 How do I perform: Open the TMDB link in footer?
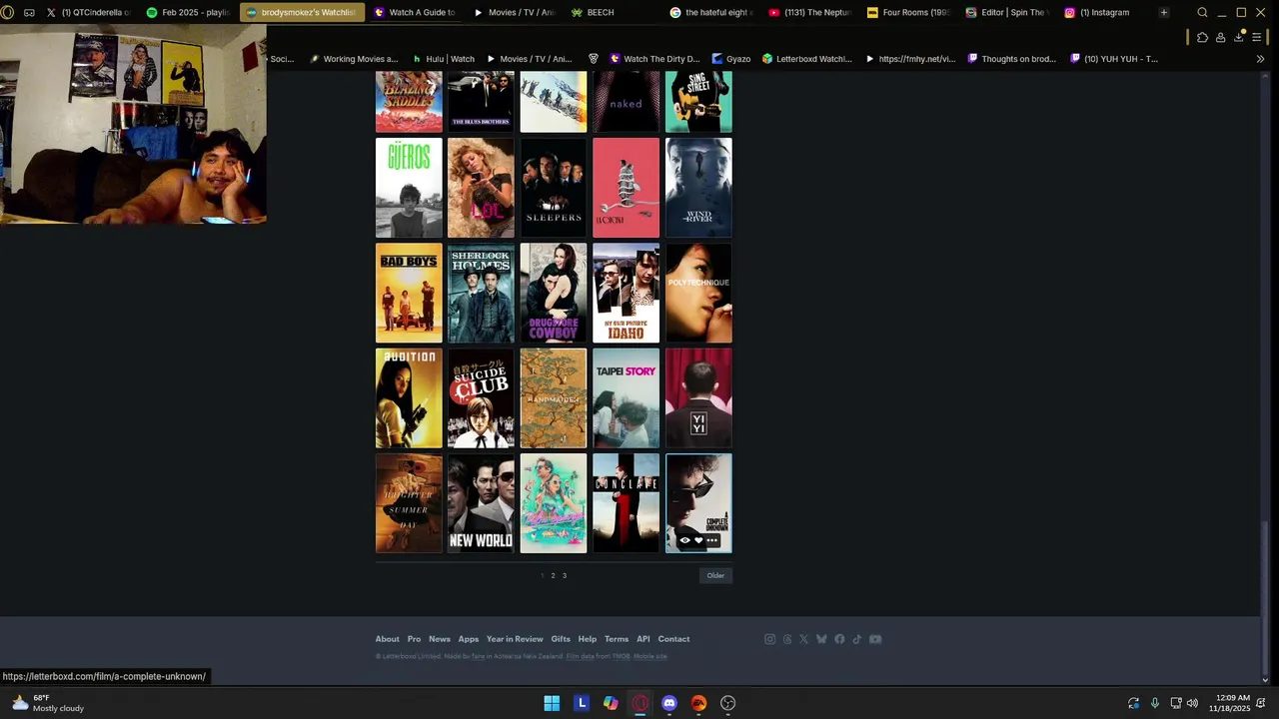pyautogui.click(x=621, y=656)
